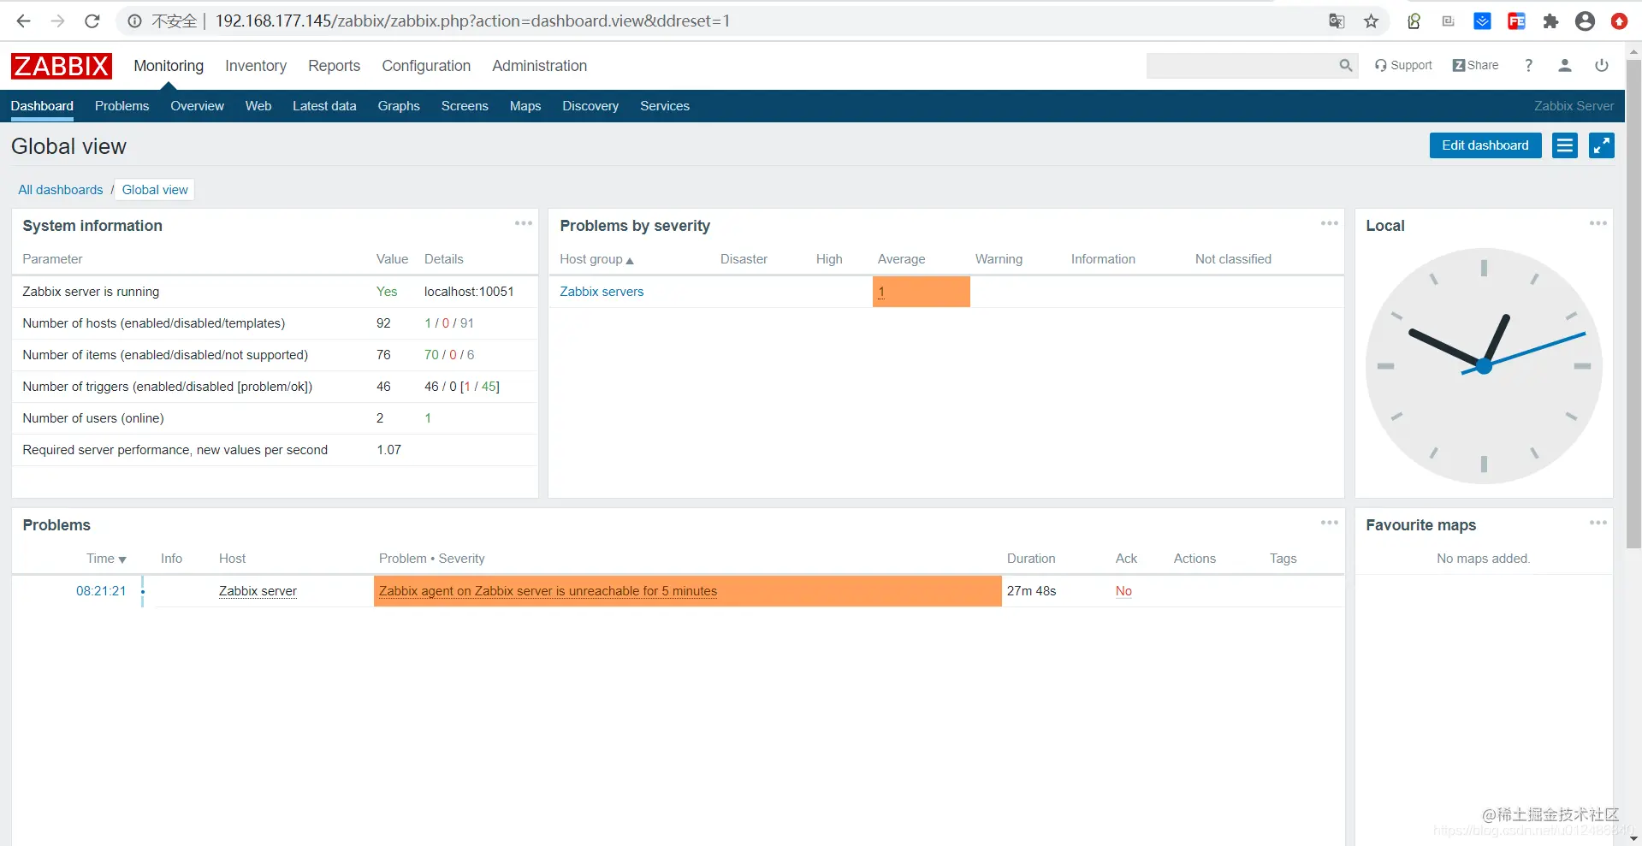Focus the Zabbix search input field
Screen dimensions: 1642x846
1242,65
